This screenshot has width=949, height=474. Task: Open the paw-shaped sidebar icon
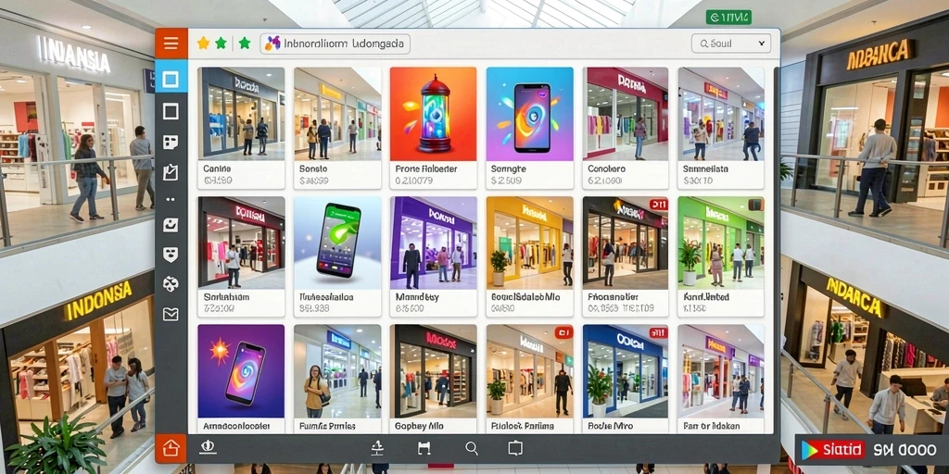click(x=171, y=283)
